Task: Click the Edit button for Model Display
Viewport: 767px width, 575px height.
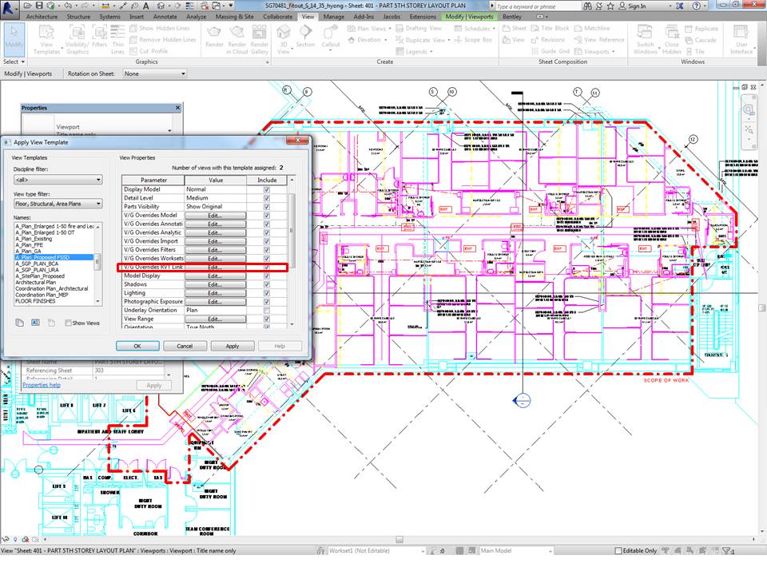Action: 217,276
